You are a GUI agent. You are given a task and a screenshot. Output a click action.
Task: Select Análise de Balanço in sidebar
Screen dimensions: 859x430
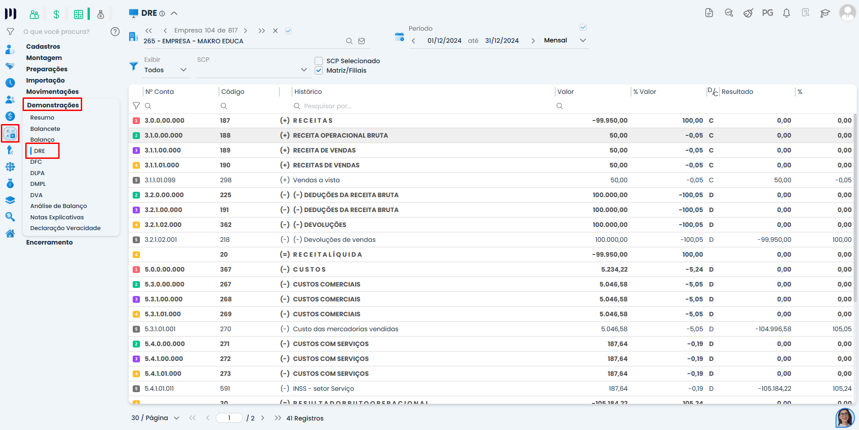59,206
